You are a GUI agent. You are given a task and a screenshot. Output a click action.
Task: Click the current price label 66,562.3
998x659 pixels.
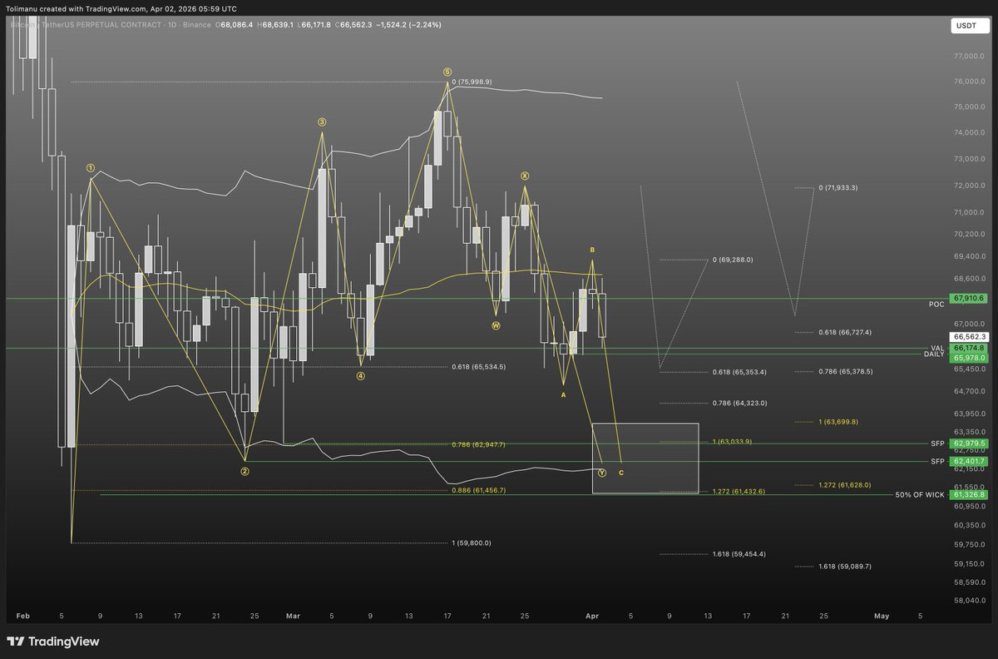[x=970, y=336]
